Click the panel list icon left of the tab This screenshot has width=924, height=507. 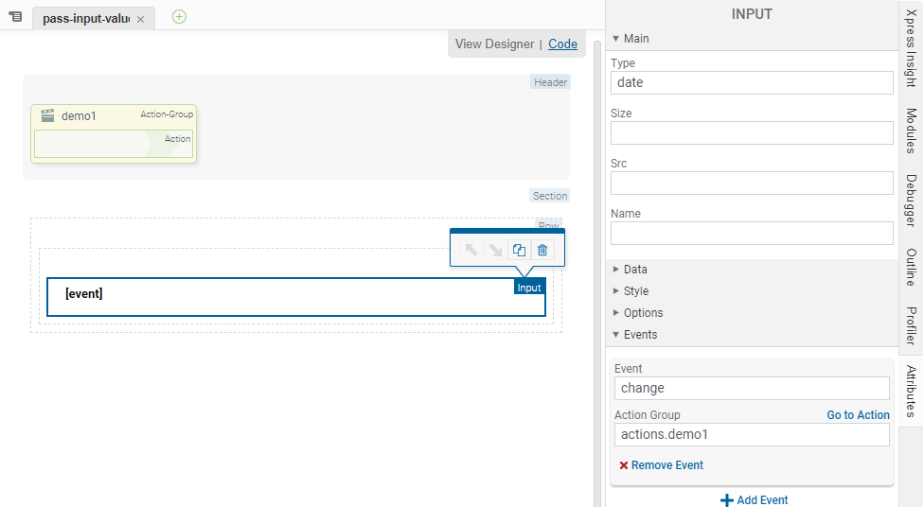point(15,17)
